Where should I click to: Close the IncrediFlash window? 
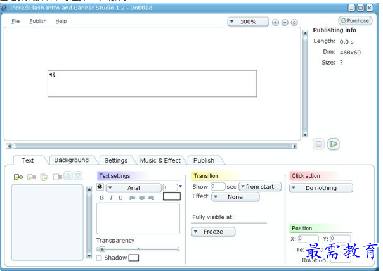pos(370,8)
